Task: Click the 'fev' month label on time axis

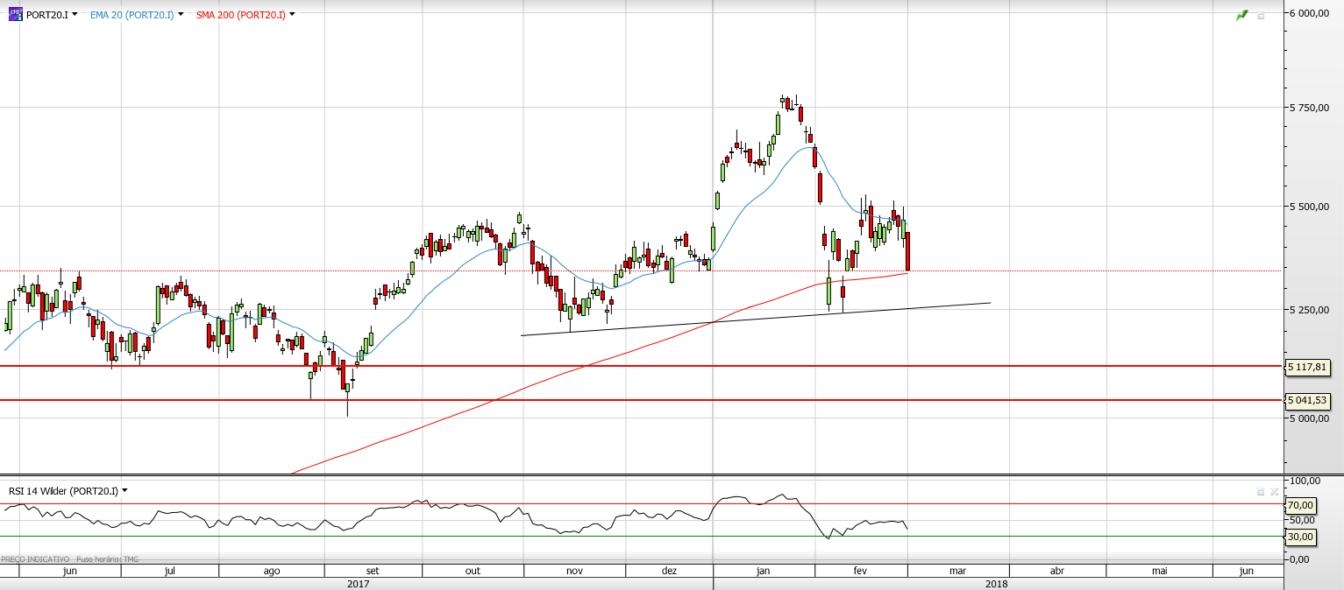Action: coord(861,571)
